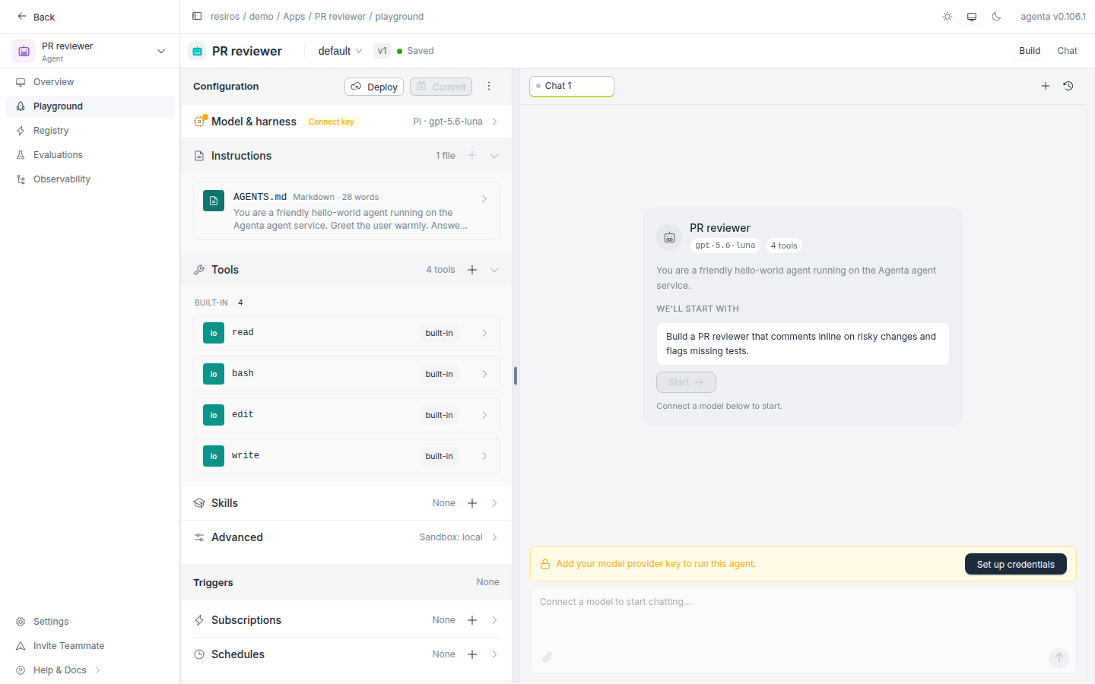Add a new tool

coord(472,270)
